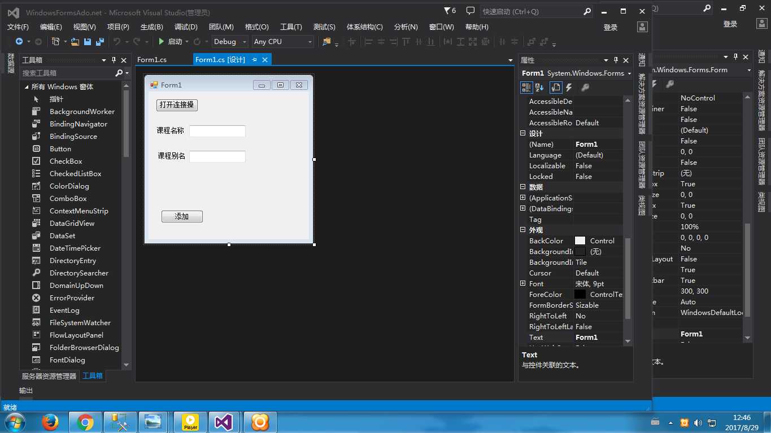Click the Bring to Front layout icon
The width and height of the screenshot is (771, 433).
coord(531,42)
